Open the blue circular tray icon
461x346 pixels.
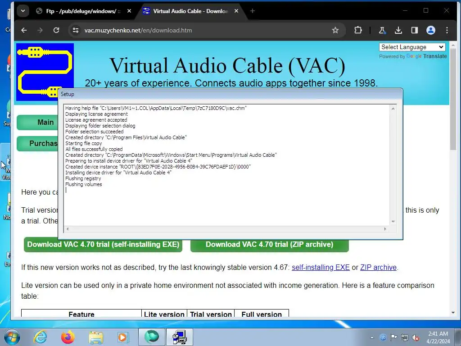tap(383, 337)
